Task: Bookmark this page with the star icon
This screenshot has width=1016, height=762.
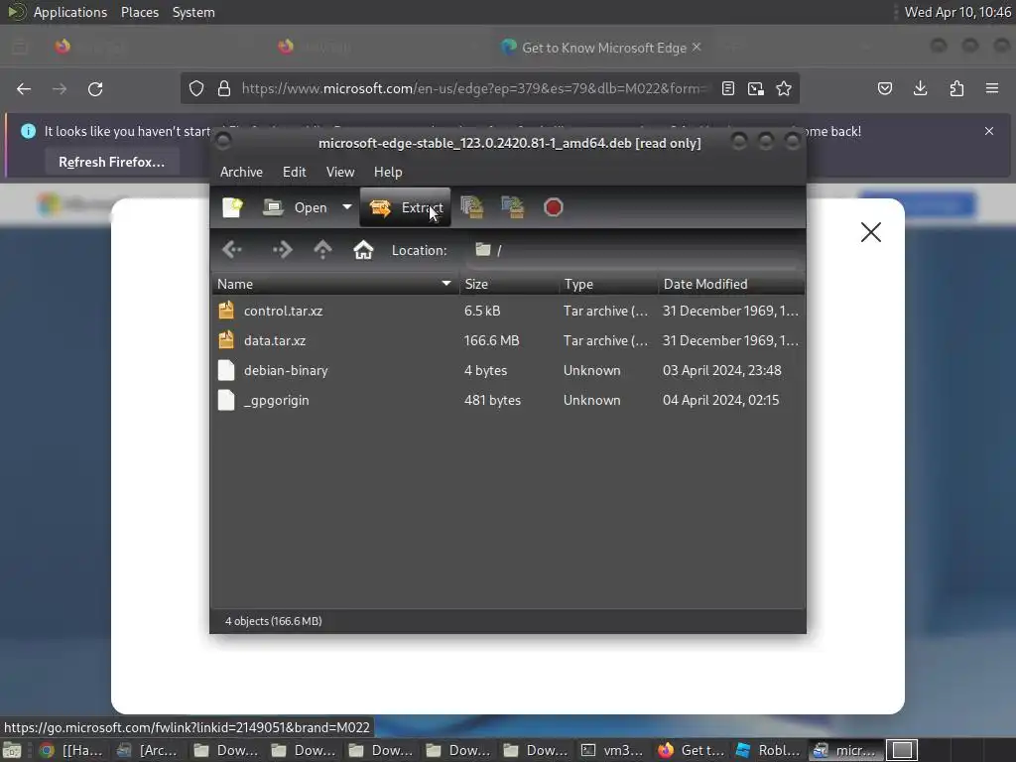Action: click(784, 88)
